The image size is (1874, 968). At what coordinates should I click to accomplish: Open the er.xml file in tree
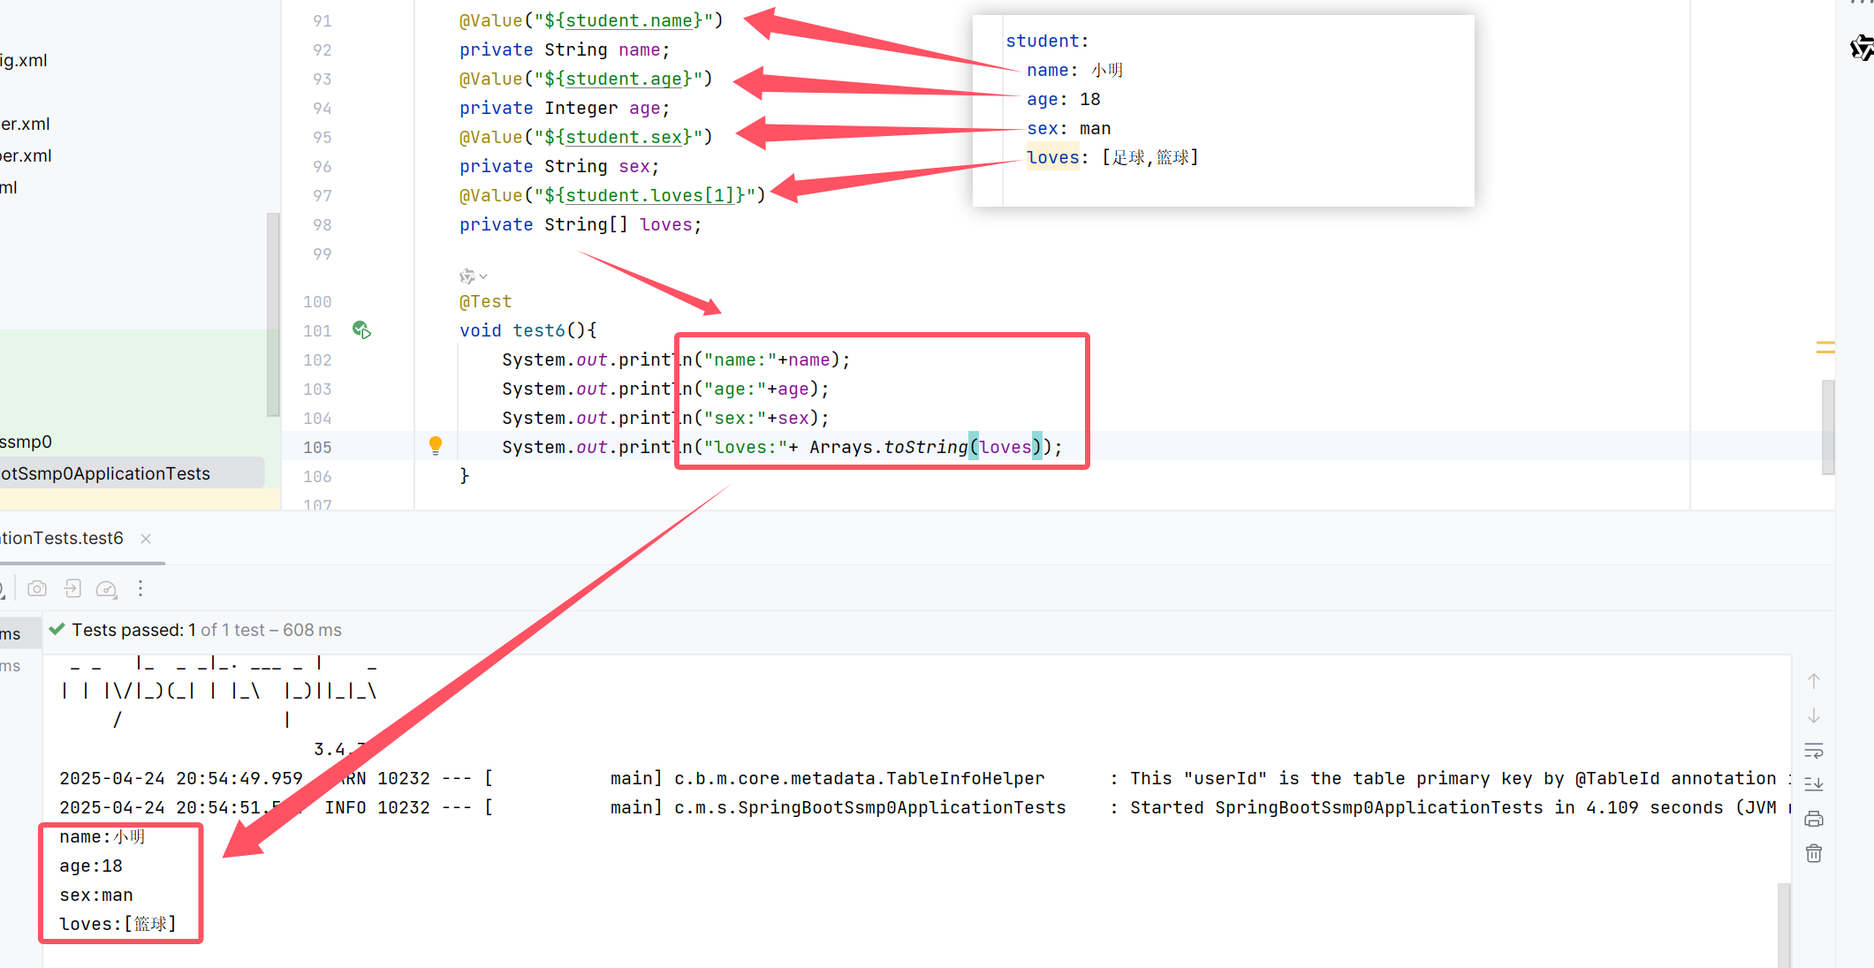tap(25, 124)
